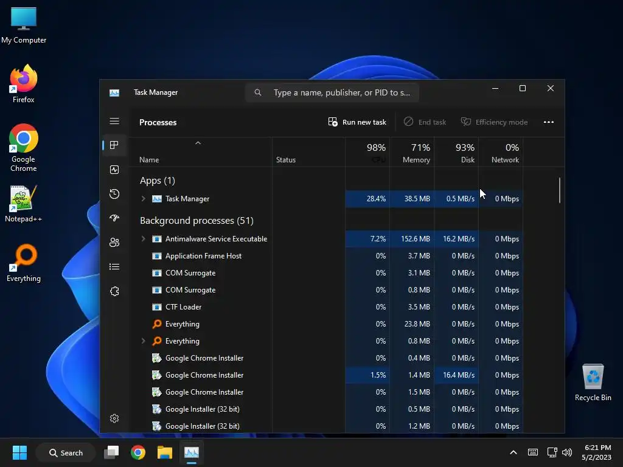The image size is (623, 467).
Task: Click the Task Manager taskbar icon
Action: pos(192,452)
